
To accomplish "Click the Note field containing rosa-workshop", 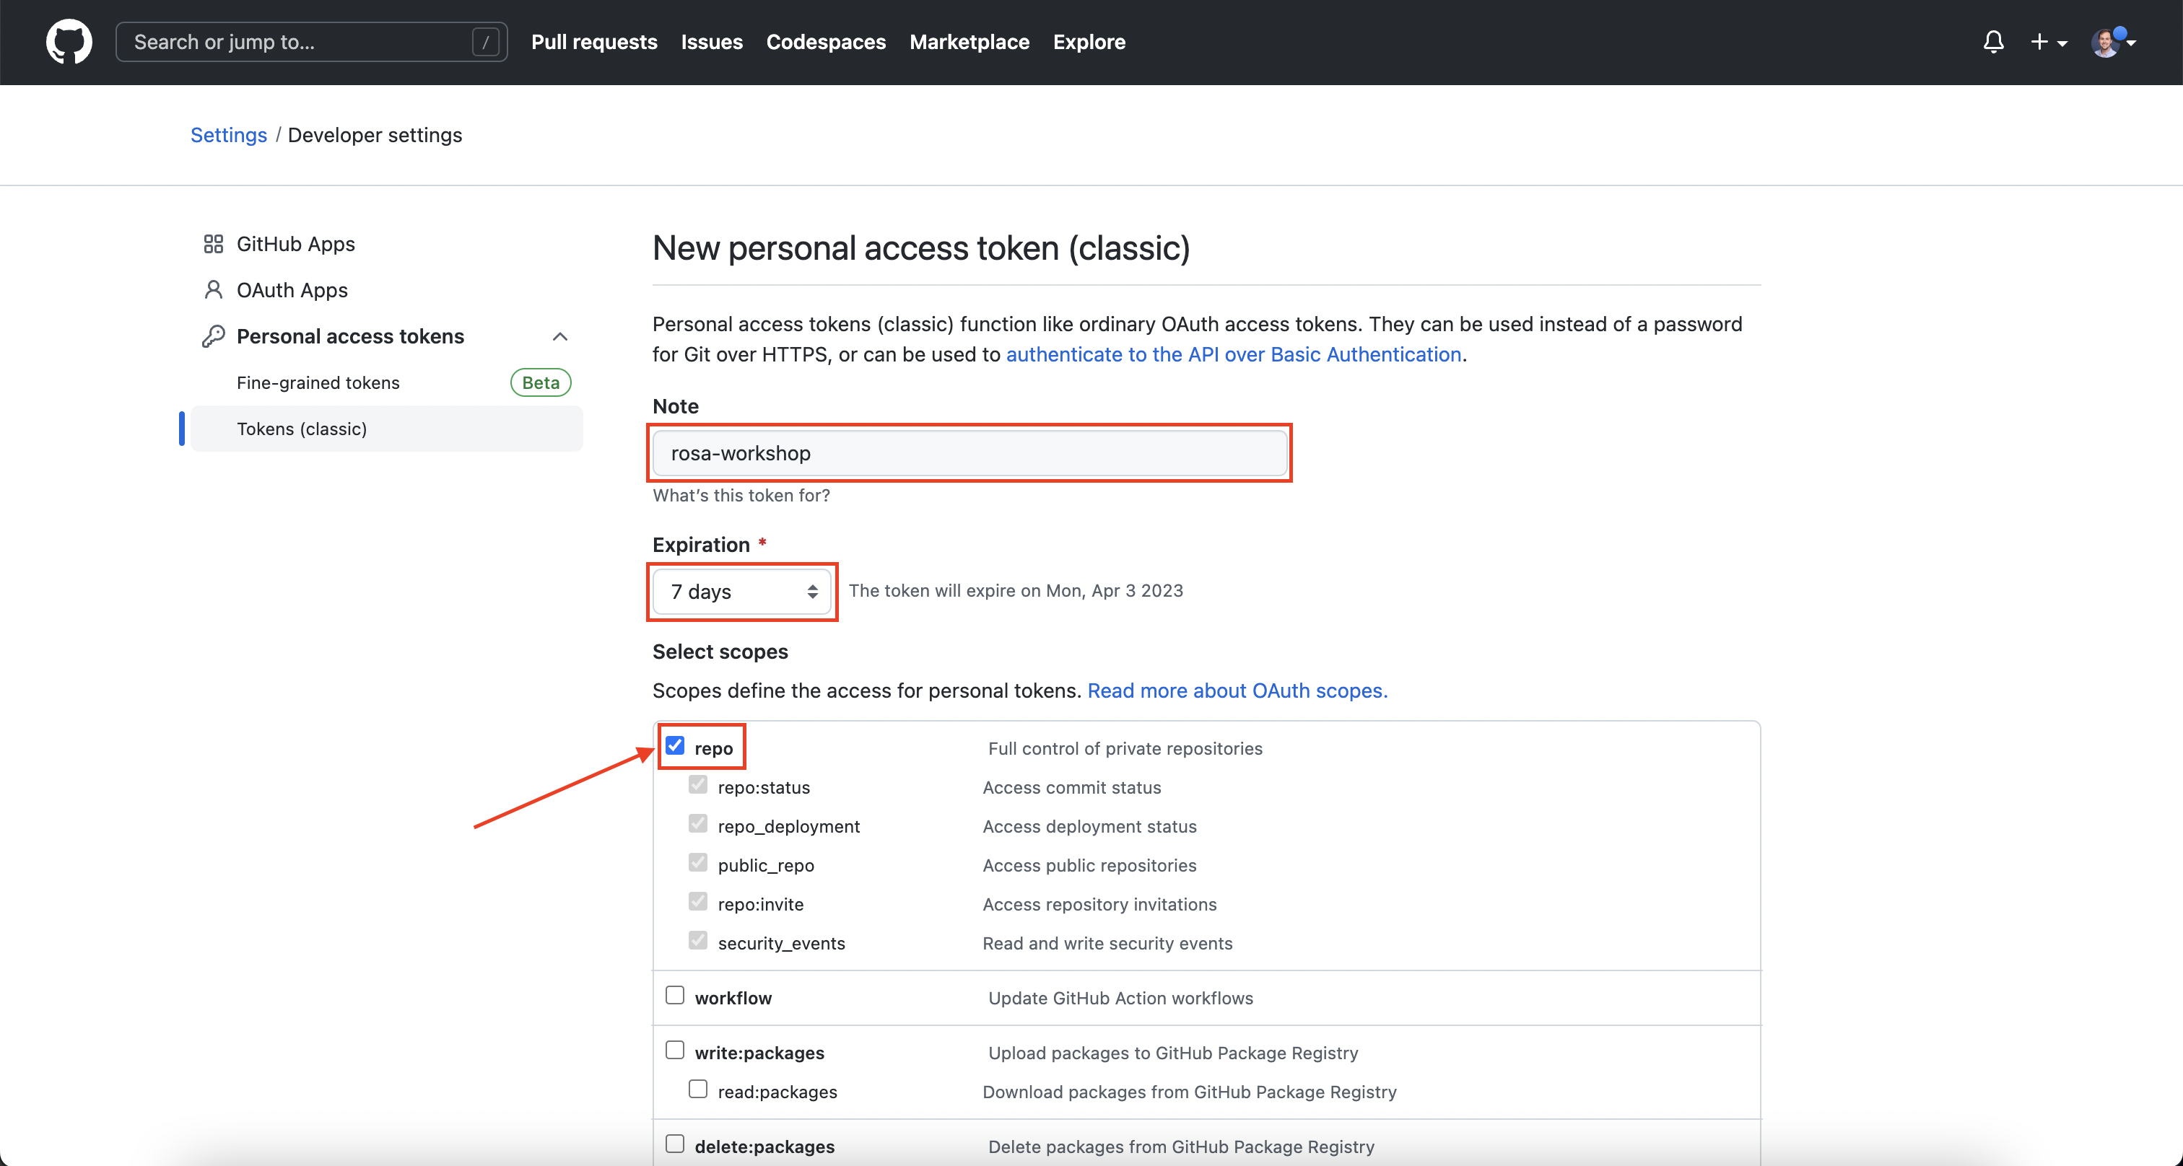I will point(970,453).
